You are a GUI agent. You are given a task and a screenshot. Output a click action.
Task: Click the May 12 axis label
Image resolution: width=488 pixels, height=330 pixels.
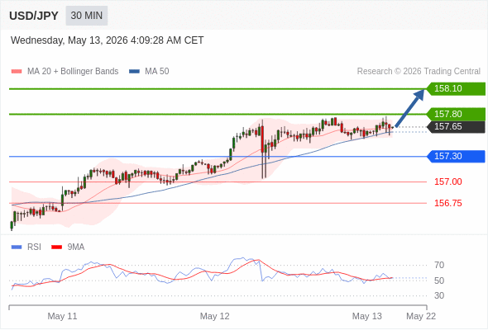click(x=215, y=316)
